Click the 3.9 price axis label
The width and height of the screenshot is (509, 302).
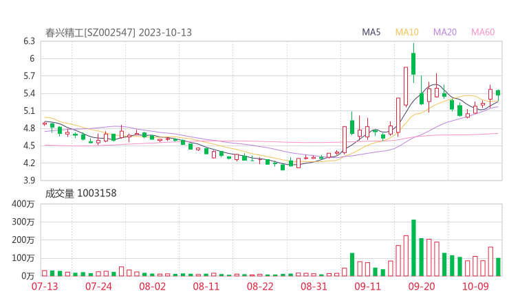click(x=29, y=181)
